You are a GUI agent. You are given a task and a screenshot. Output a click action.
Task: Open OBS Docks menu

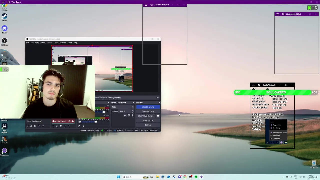(43, 43)
